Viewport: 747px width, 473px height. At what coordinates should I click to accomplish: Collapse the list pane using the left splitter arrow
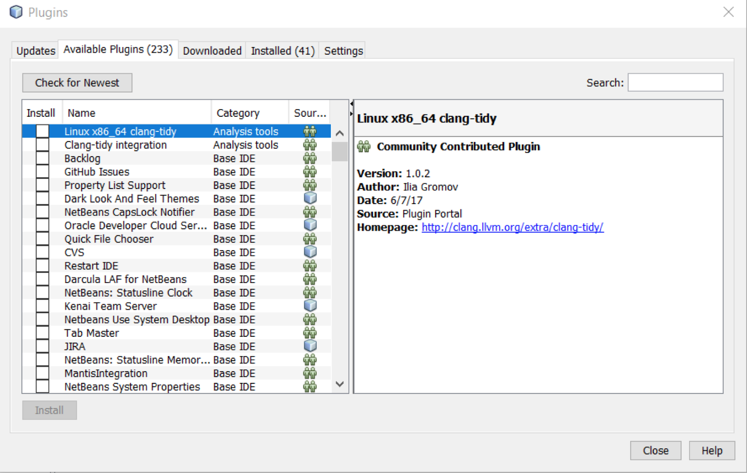pos(351,104)
